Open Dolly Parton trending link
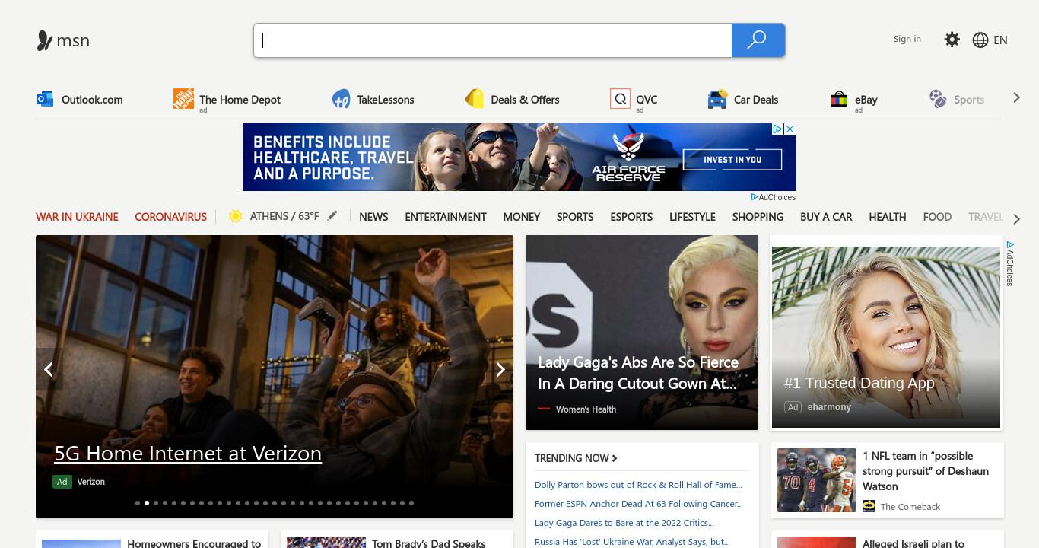 tap(638, 485)
